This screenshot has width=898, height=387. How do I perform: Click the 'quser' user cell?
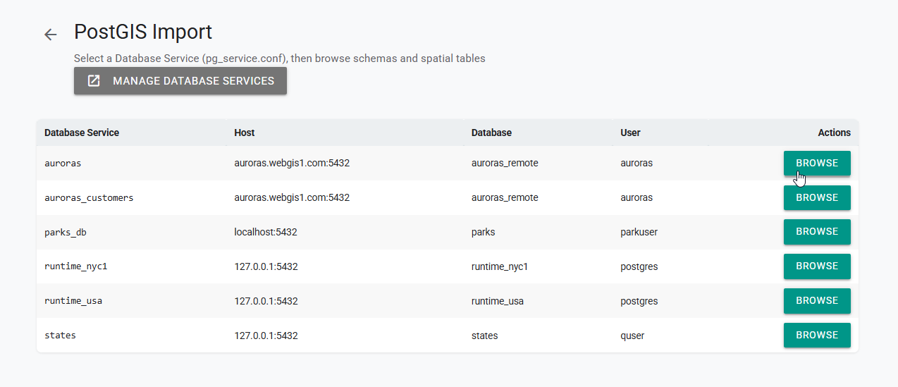633,336
